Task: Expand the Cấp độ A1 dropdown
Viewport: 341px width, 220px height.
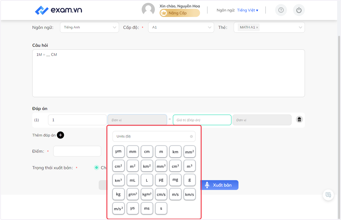Action: coord(181,28)
